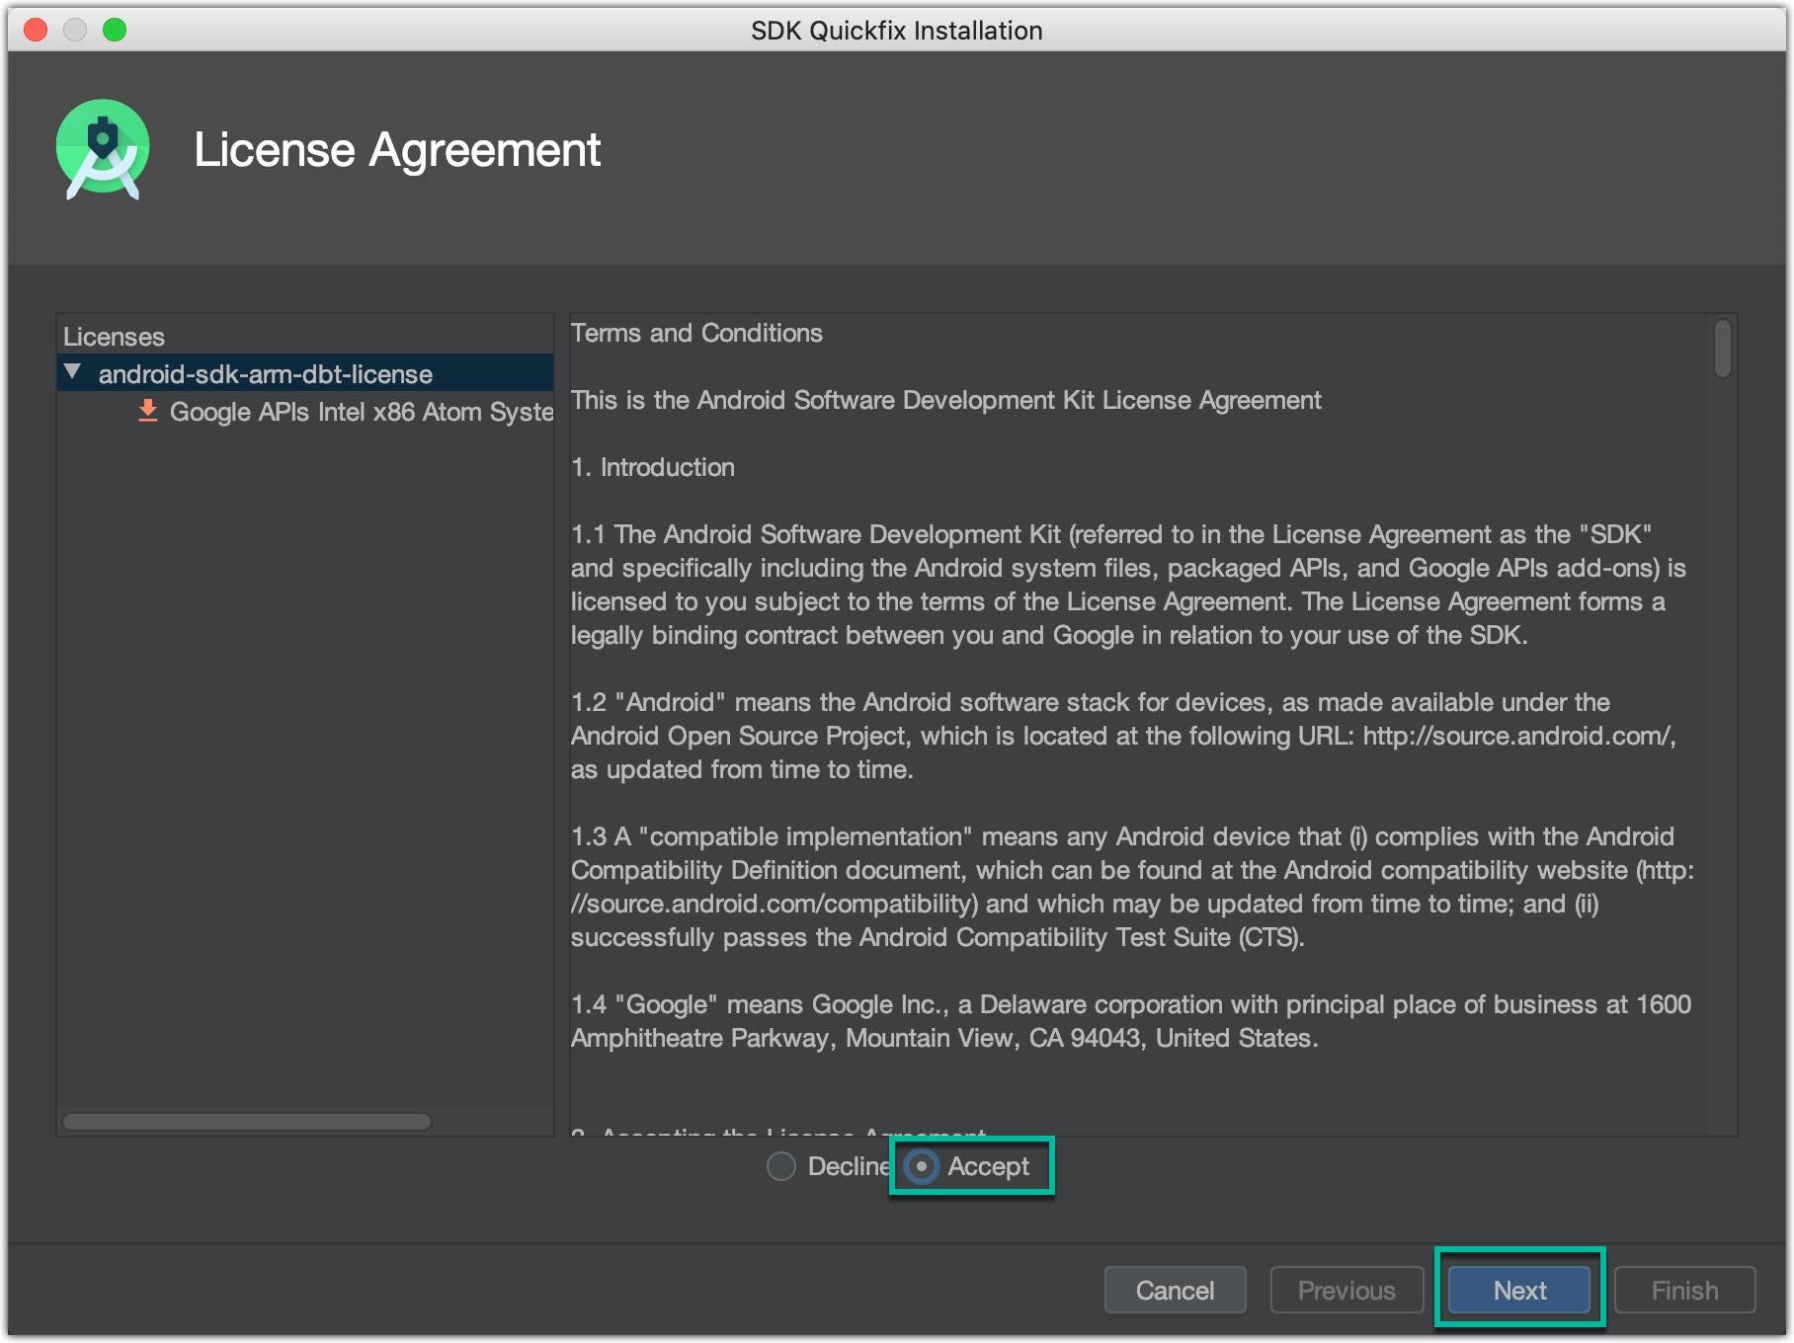
Task: Click the download icon beside Google APIs Intel x86
Action: [x=148, y=411]
